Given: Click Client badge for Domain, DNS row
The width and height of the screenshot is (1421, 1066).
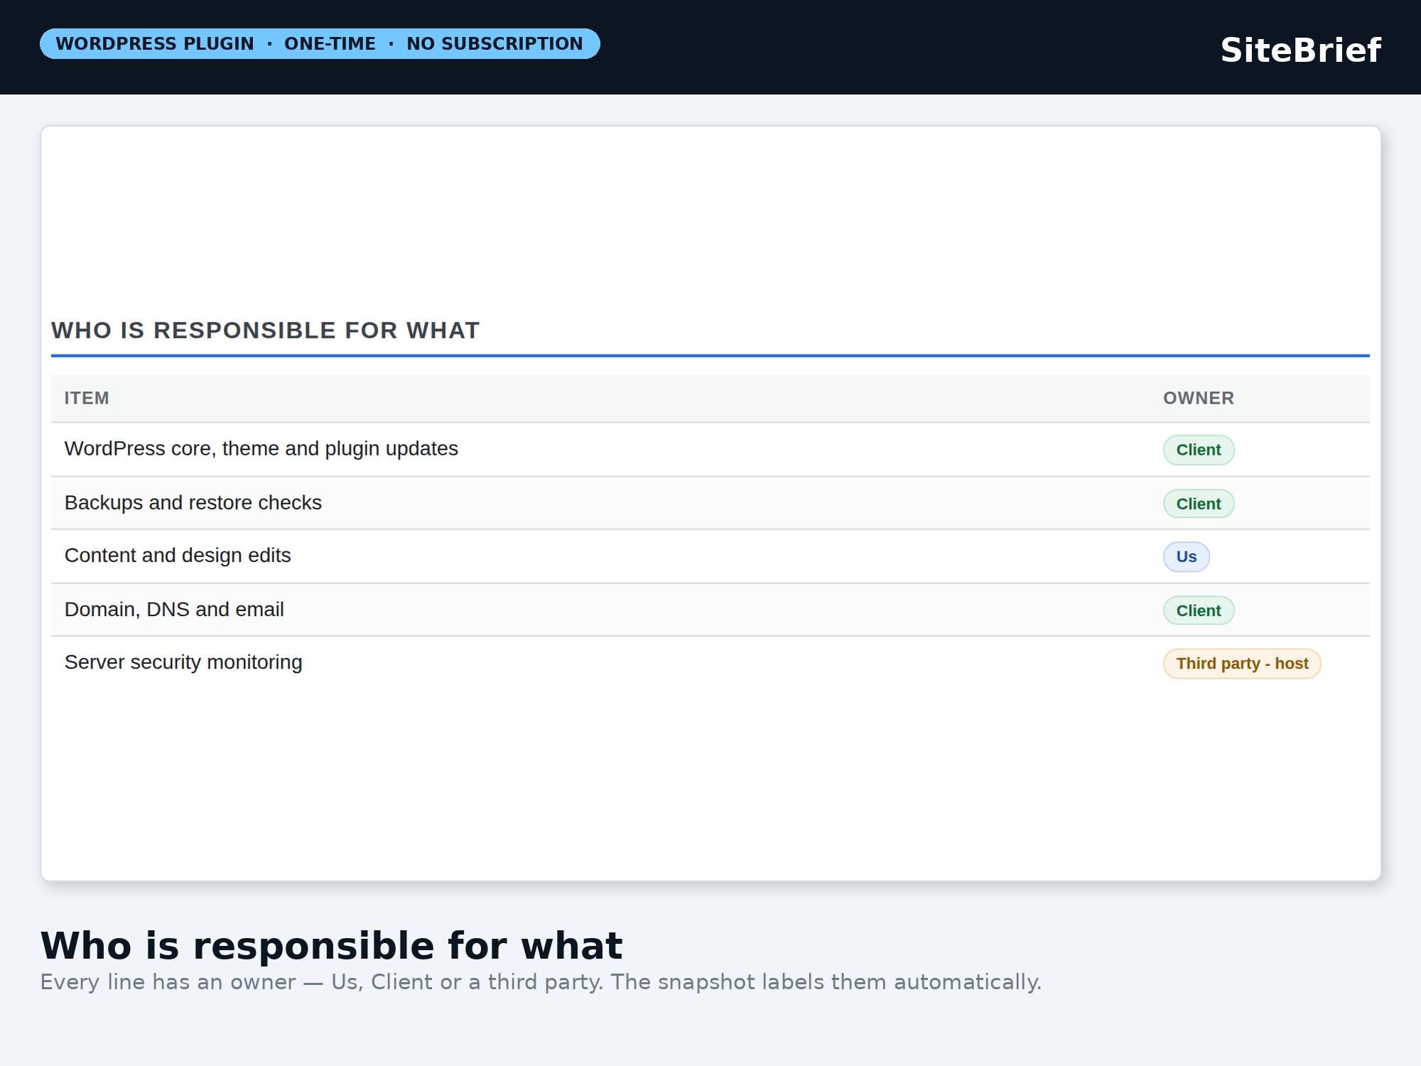Looking at the screenshot, I should click(x=1199, y=610).
